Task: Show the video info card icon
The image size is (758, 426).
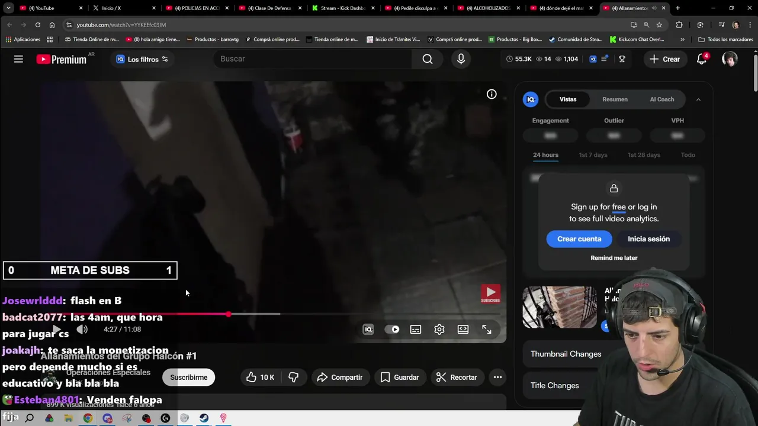Action: [492, 94]
